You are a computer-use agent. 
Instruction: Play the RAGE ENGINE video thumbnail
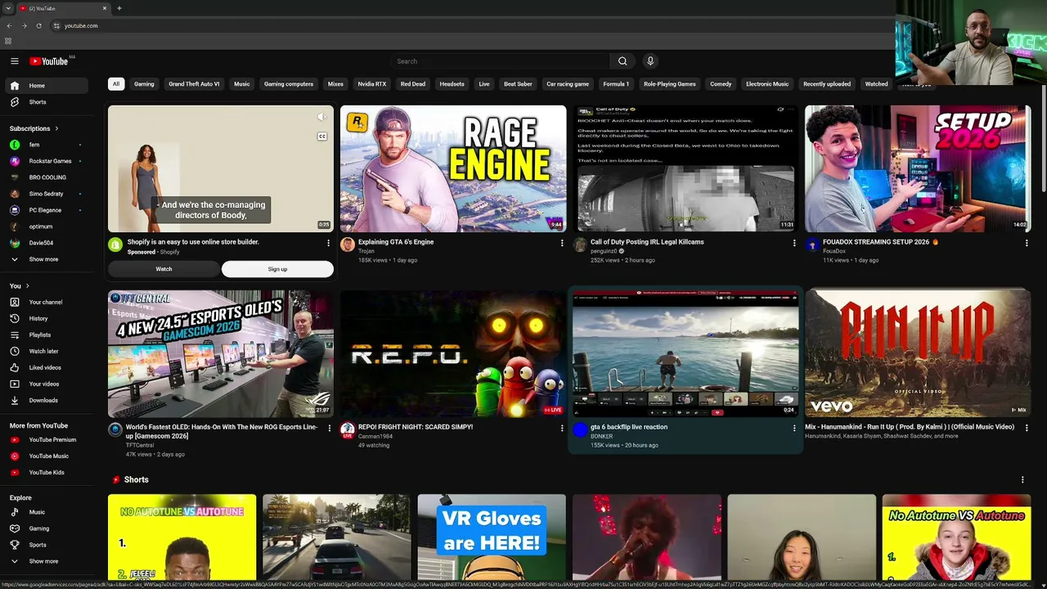click(453, 169)
